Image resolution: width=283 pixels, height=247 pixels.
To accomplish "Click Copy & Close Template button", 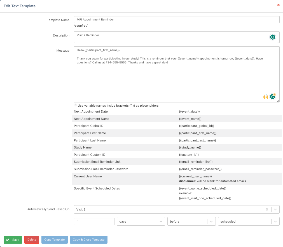I will point(88,240).
